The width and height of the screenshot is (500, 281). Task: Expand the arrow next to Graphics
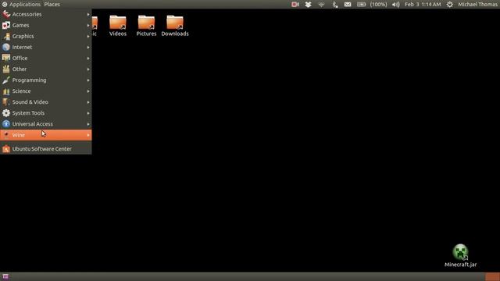pyautogui.click(x=88, y=37)
